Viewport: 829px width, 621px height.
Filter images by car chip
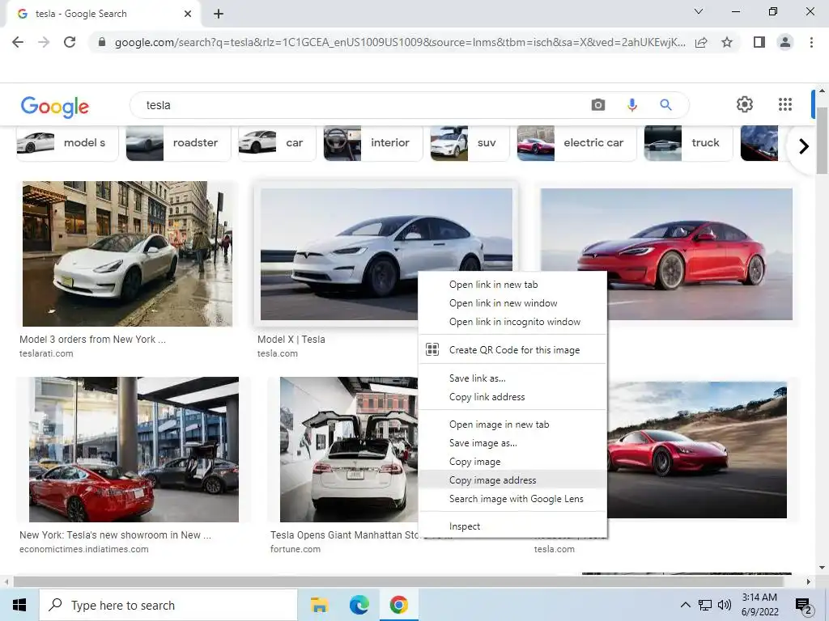277,142
